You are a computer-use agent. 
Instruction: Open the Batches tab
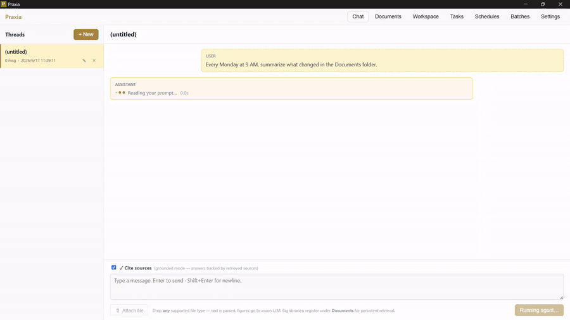520,16
